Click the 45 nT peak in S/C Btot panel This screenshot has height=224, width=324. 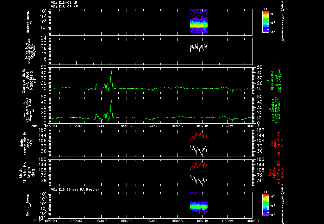(x=111, y=71)
